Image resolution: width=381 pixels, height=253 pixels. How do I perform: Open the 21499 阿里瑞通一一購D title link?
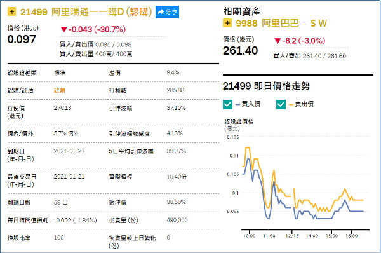coord(86,11)
